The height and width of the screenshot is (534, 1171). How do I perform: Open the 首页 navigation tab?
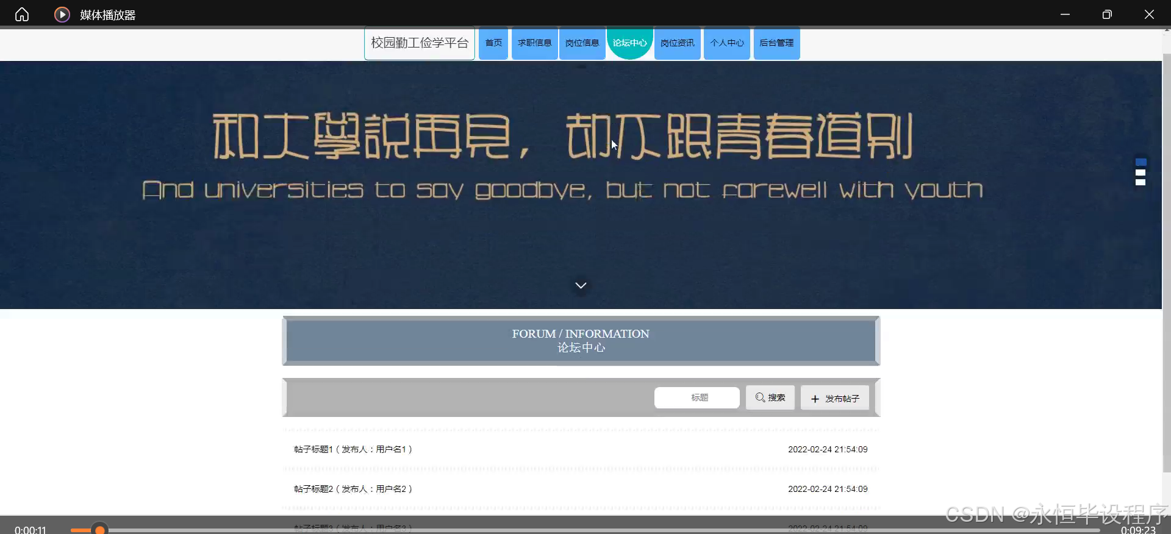pyautogui.click(x=493, y=43)
